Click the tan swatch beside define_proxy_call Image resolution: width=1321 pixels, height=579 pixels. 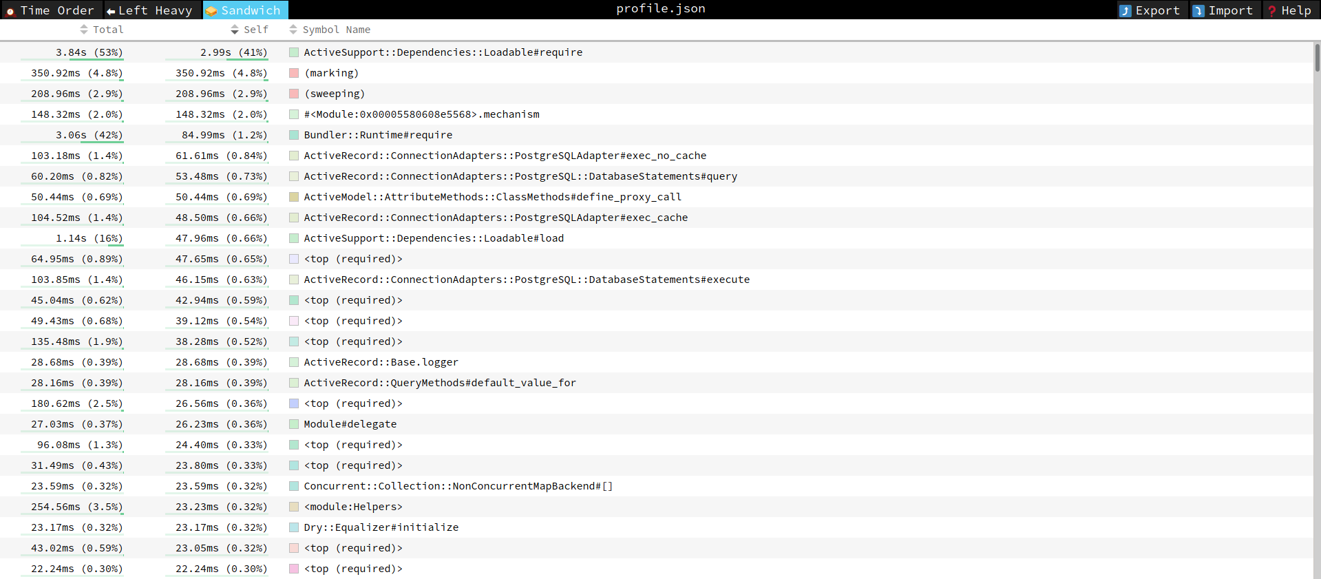click(294, 197)
